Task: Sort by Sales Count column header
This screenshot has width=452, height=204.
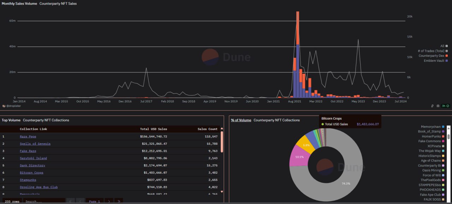Action: click(x=208, y=129)
